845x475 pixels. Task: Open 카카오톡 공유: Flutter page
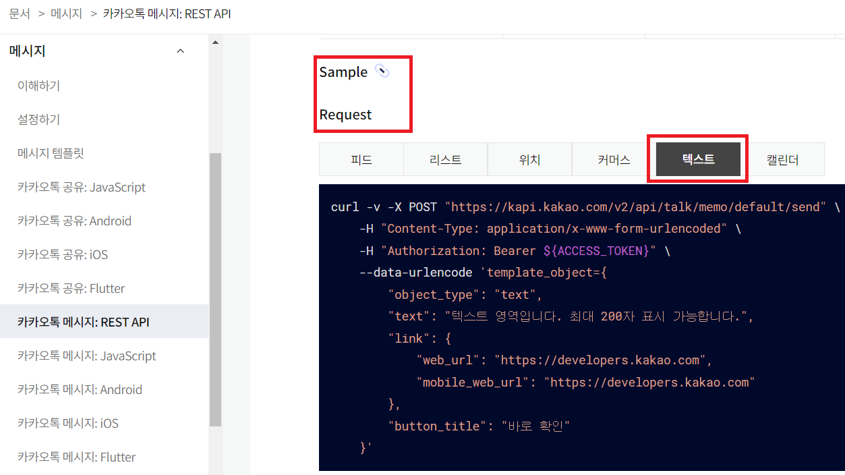71,288
